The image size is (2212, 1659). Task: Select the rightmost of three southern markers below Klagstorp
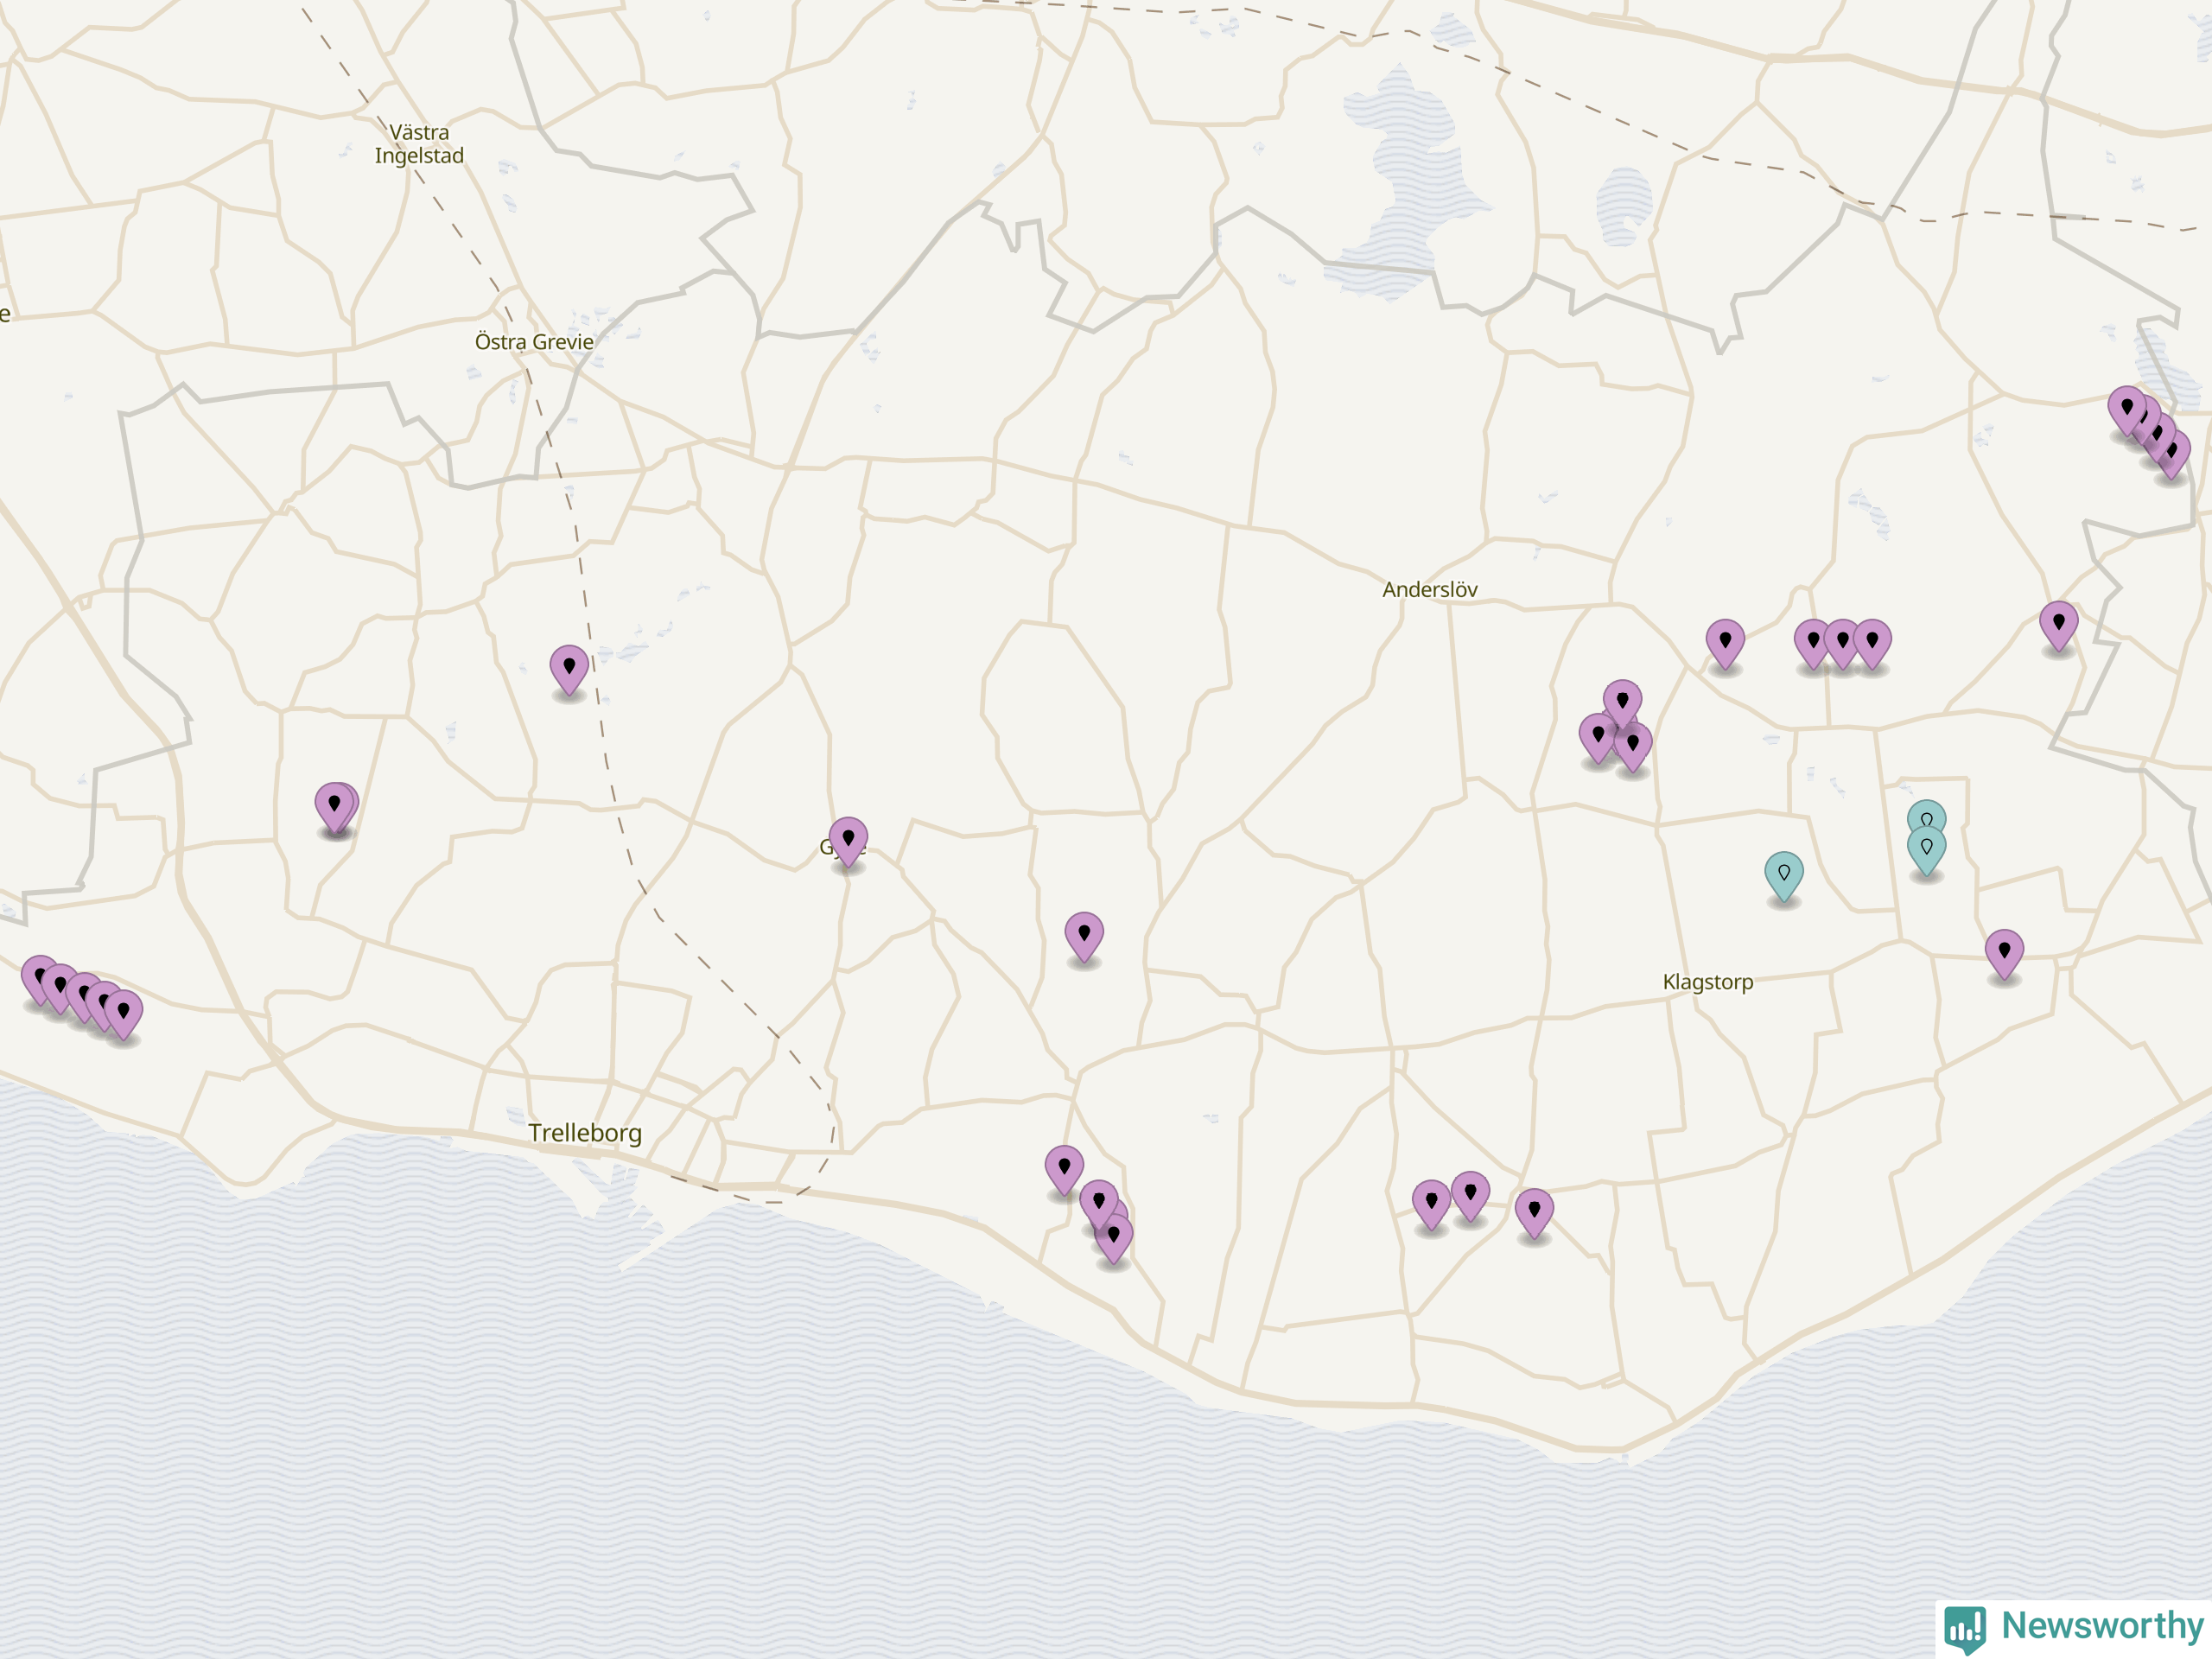coord(1534,1213)
